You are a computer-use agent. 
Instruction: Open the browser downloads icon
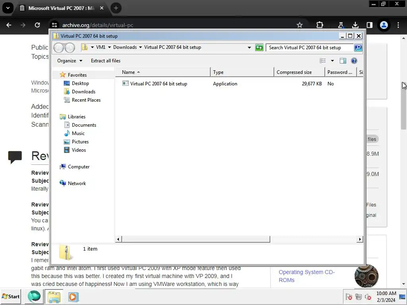355,25
